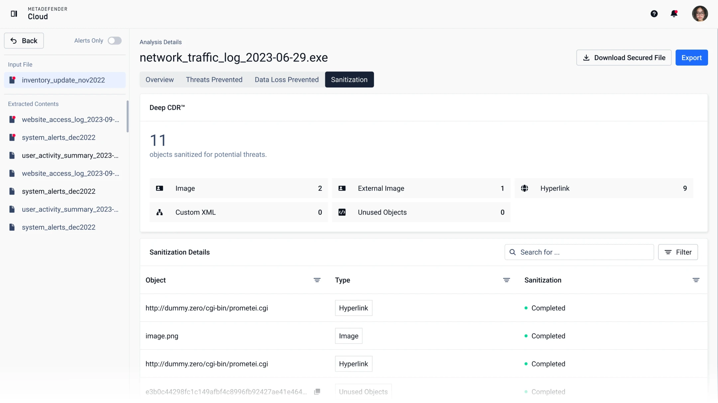This screenshot has height=403, width=718.
Task: Click copy icon beside the hash object
Action: 317,391
